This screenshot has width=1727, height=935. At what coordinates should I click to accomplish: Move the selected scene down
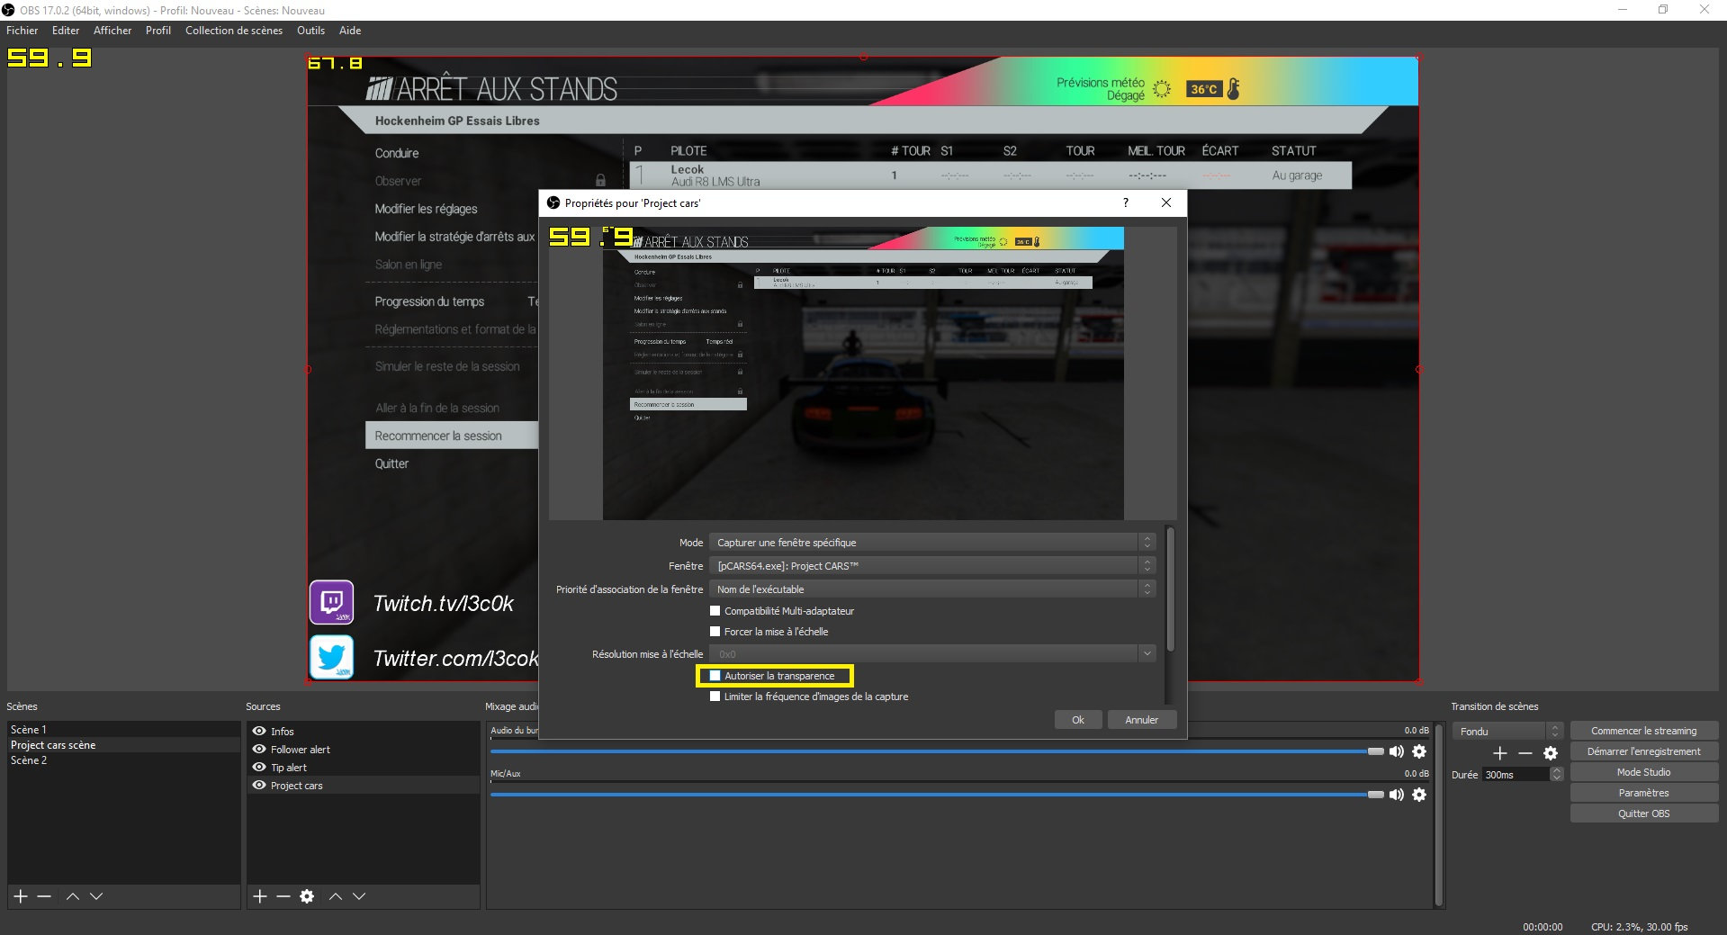coord(96,896)
